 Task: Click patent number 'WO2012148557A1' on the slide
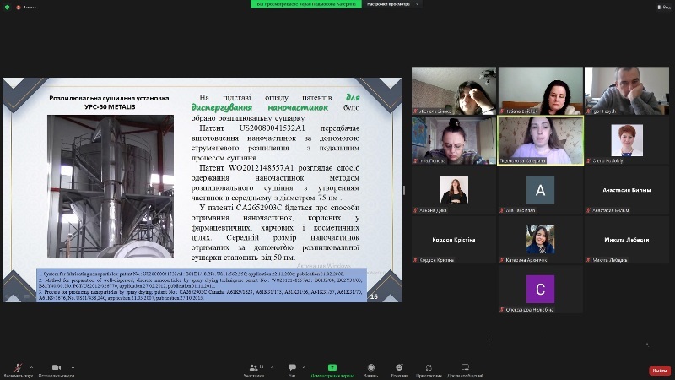(261, 167)
